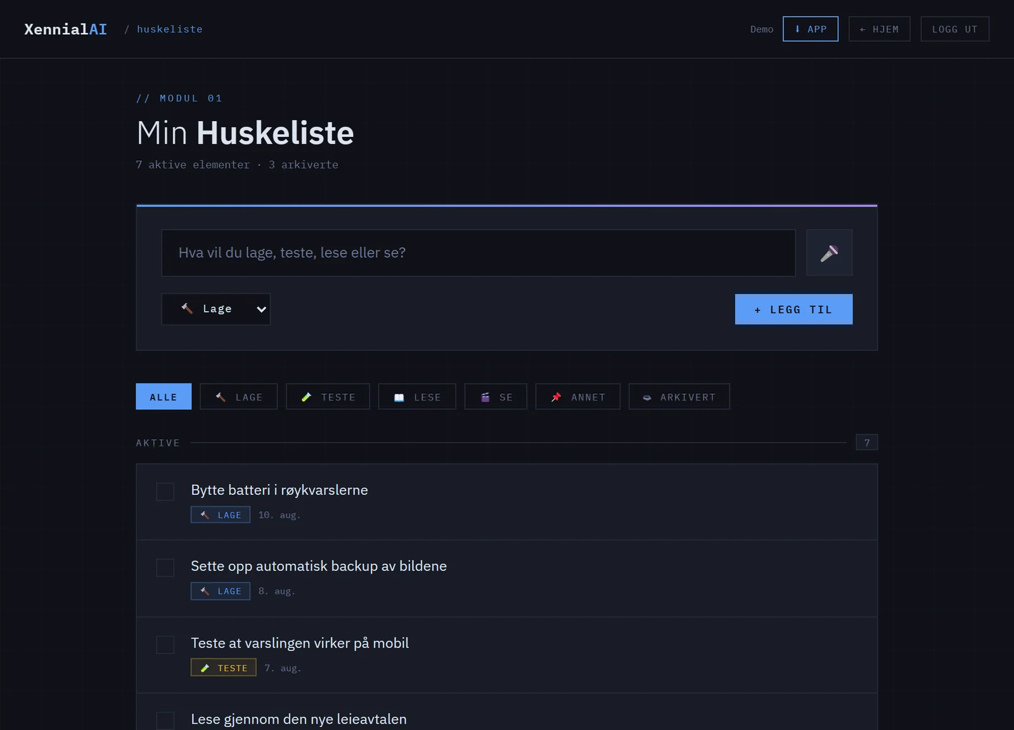Click the title Lese gjennom den nye leieavtalen
Screen dimensions: 1014x730
pos(299,719)
